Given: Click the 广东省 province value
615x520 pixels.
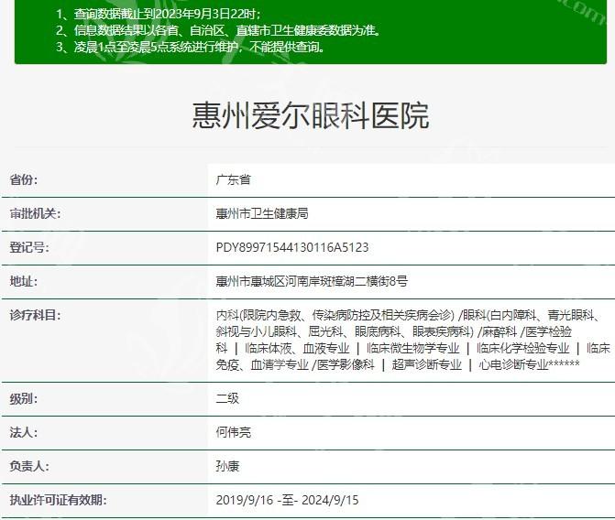Looking at the screenshot, I should pos(234,179).
